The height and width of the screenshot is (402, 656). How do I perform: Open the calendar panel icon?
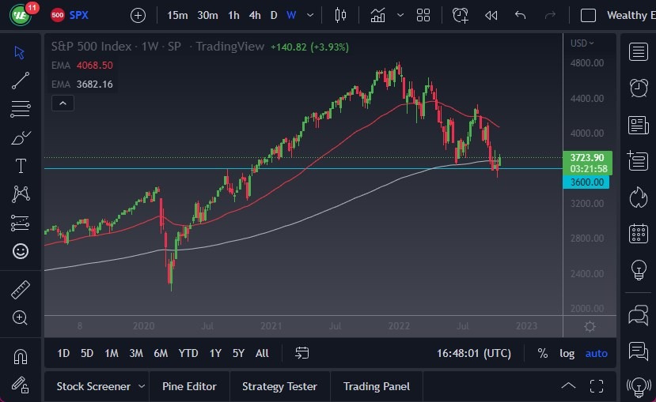coord(638,234)
